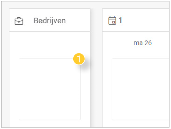The width and height of the screenshot is (171, 129).
Task: Click blank header area right of Bedrijven
Action: coord(78,21)
